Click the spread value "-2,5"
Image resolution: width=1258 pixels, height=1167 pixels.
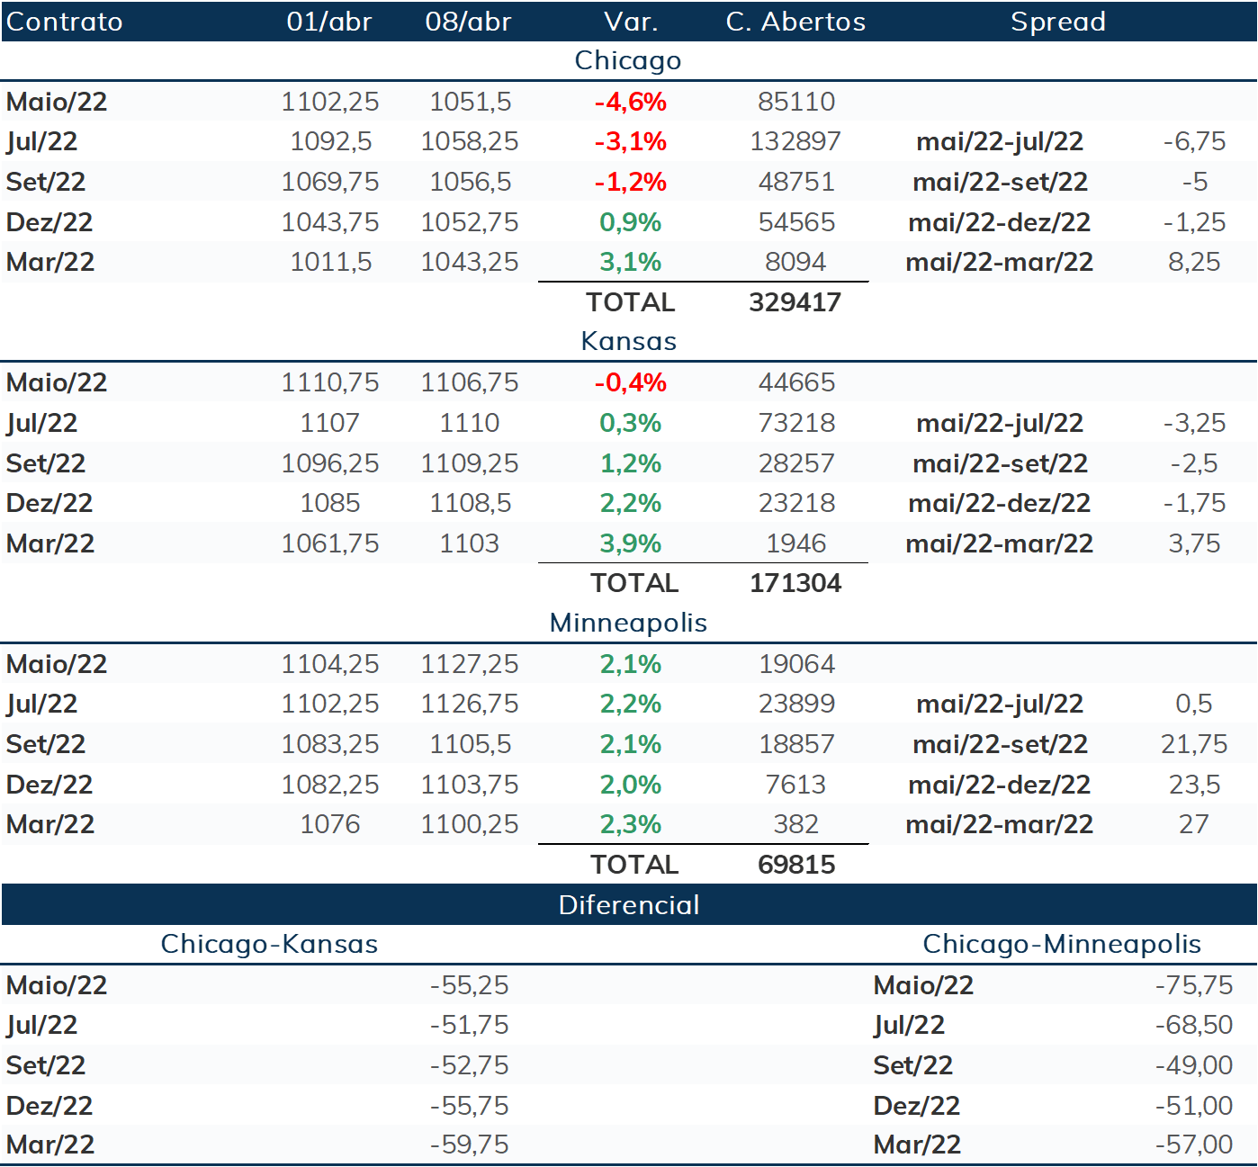click(1194, 463)
